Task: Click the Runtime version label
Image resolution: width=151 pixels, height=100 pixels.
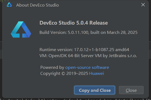Action: (x=56, y=50)
